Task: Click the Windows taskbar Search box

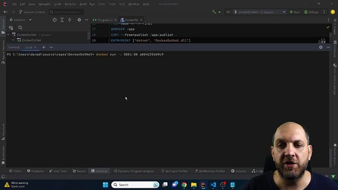Action: 135,185
